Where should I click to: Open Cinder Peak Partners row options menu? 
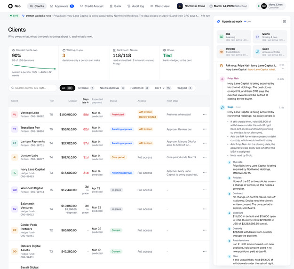(x=205, y=231)
